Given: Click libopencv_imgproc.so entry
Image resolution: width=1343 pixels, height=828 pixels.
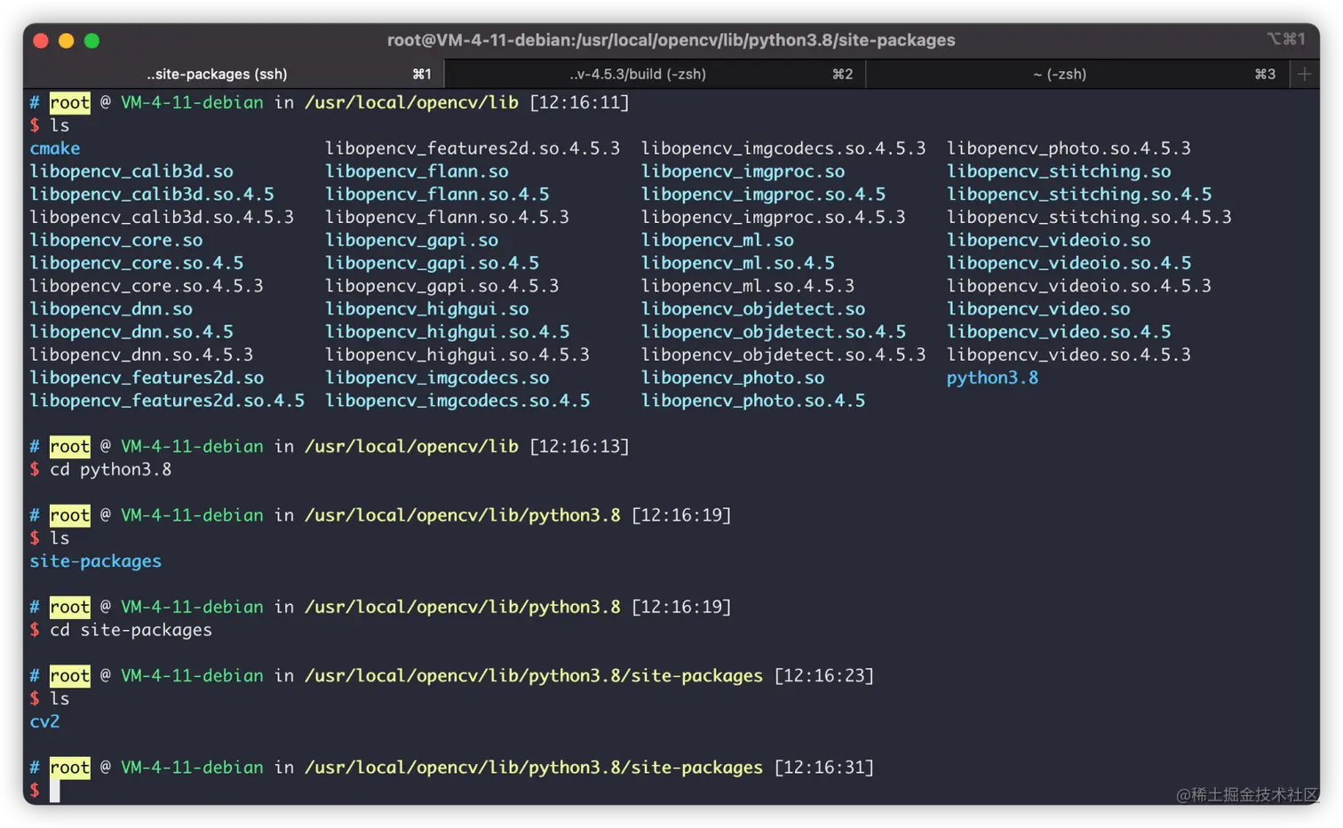Looking at the screenshot, I should tap(743, 171).
